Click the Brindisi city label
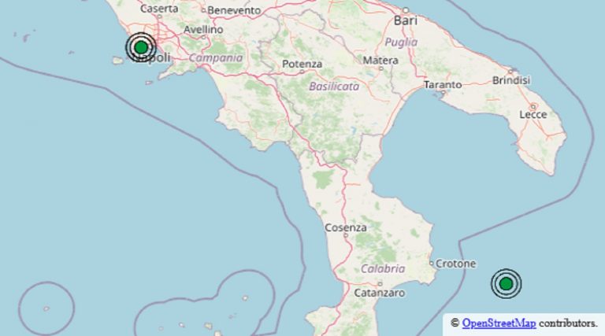Viewport: 605px width, 336px height. pyautogui.click(x=511, y=80)
